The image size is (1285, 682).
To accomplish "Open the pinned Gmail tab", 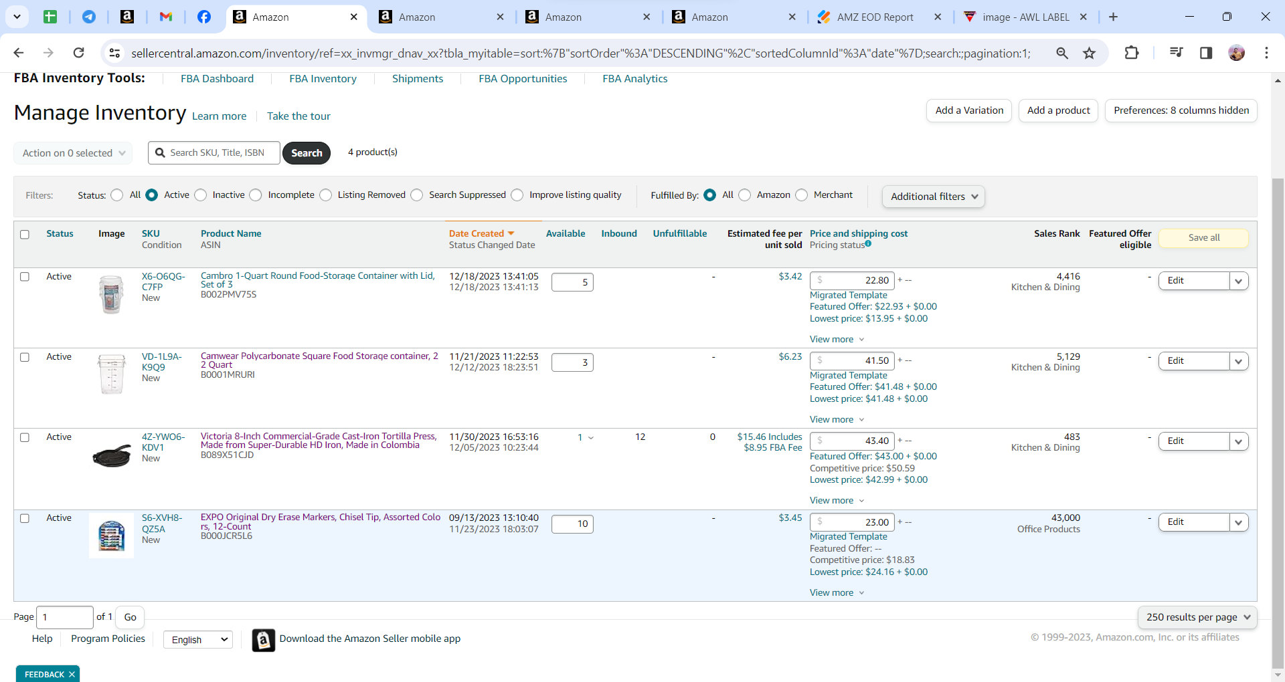I will pyautogui.click(x=165, y=17).
